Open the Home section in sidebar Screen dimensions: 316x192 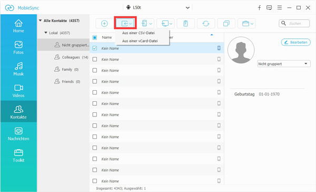coord(18,26)
